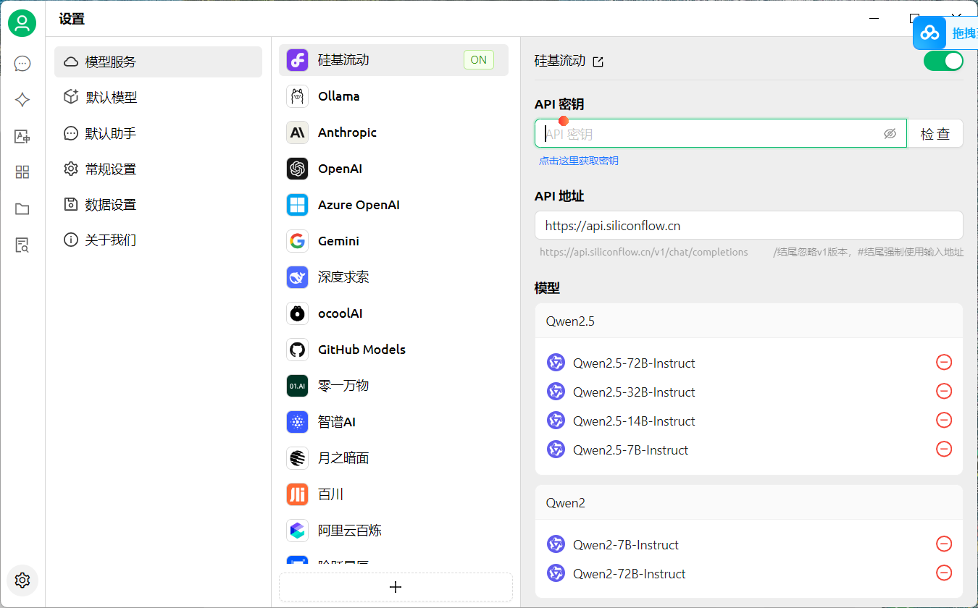Select the 零一万物 provider icon
The image size is (978, 608).
point(298,386)
